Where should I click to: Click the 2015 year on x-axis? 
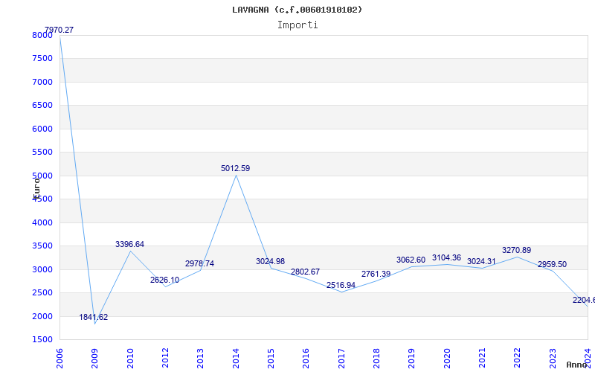tap(271, 359)
